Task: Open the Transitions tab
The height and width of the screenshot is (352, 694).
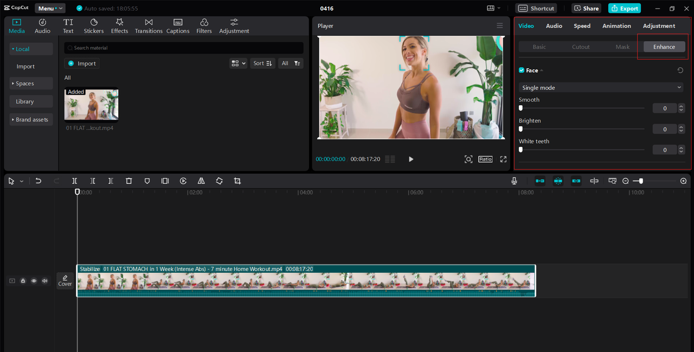Action: tap(149, 26)
